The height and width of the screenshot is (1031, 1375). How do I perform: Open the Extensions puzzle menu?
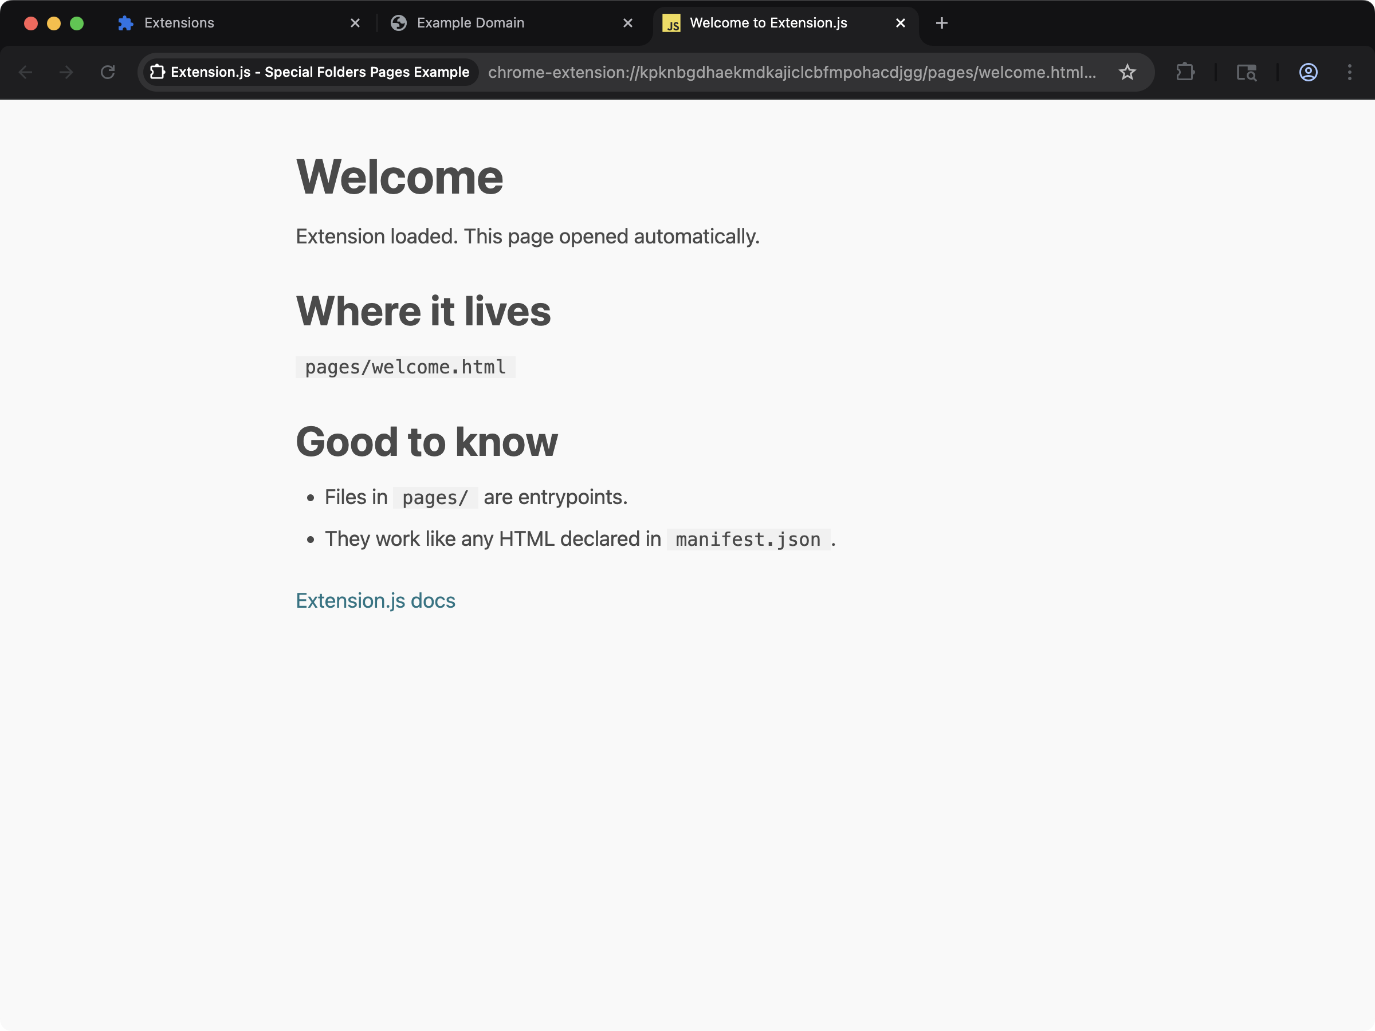1185,72
